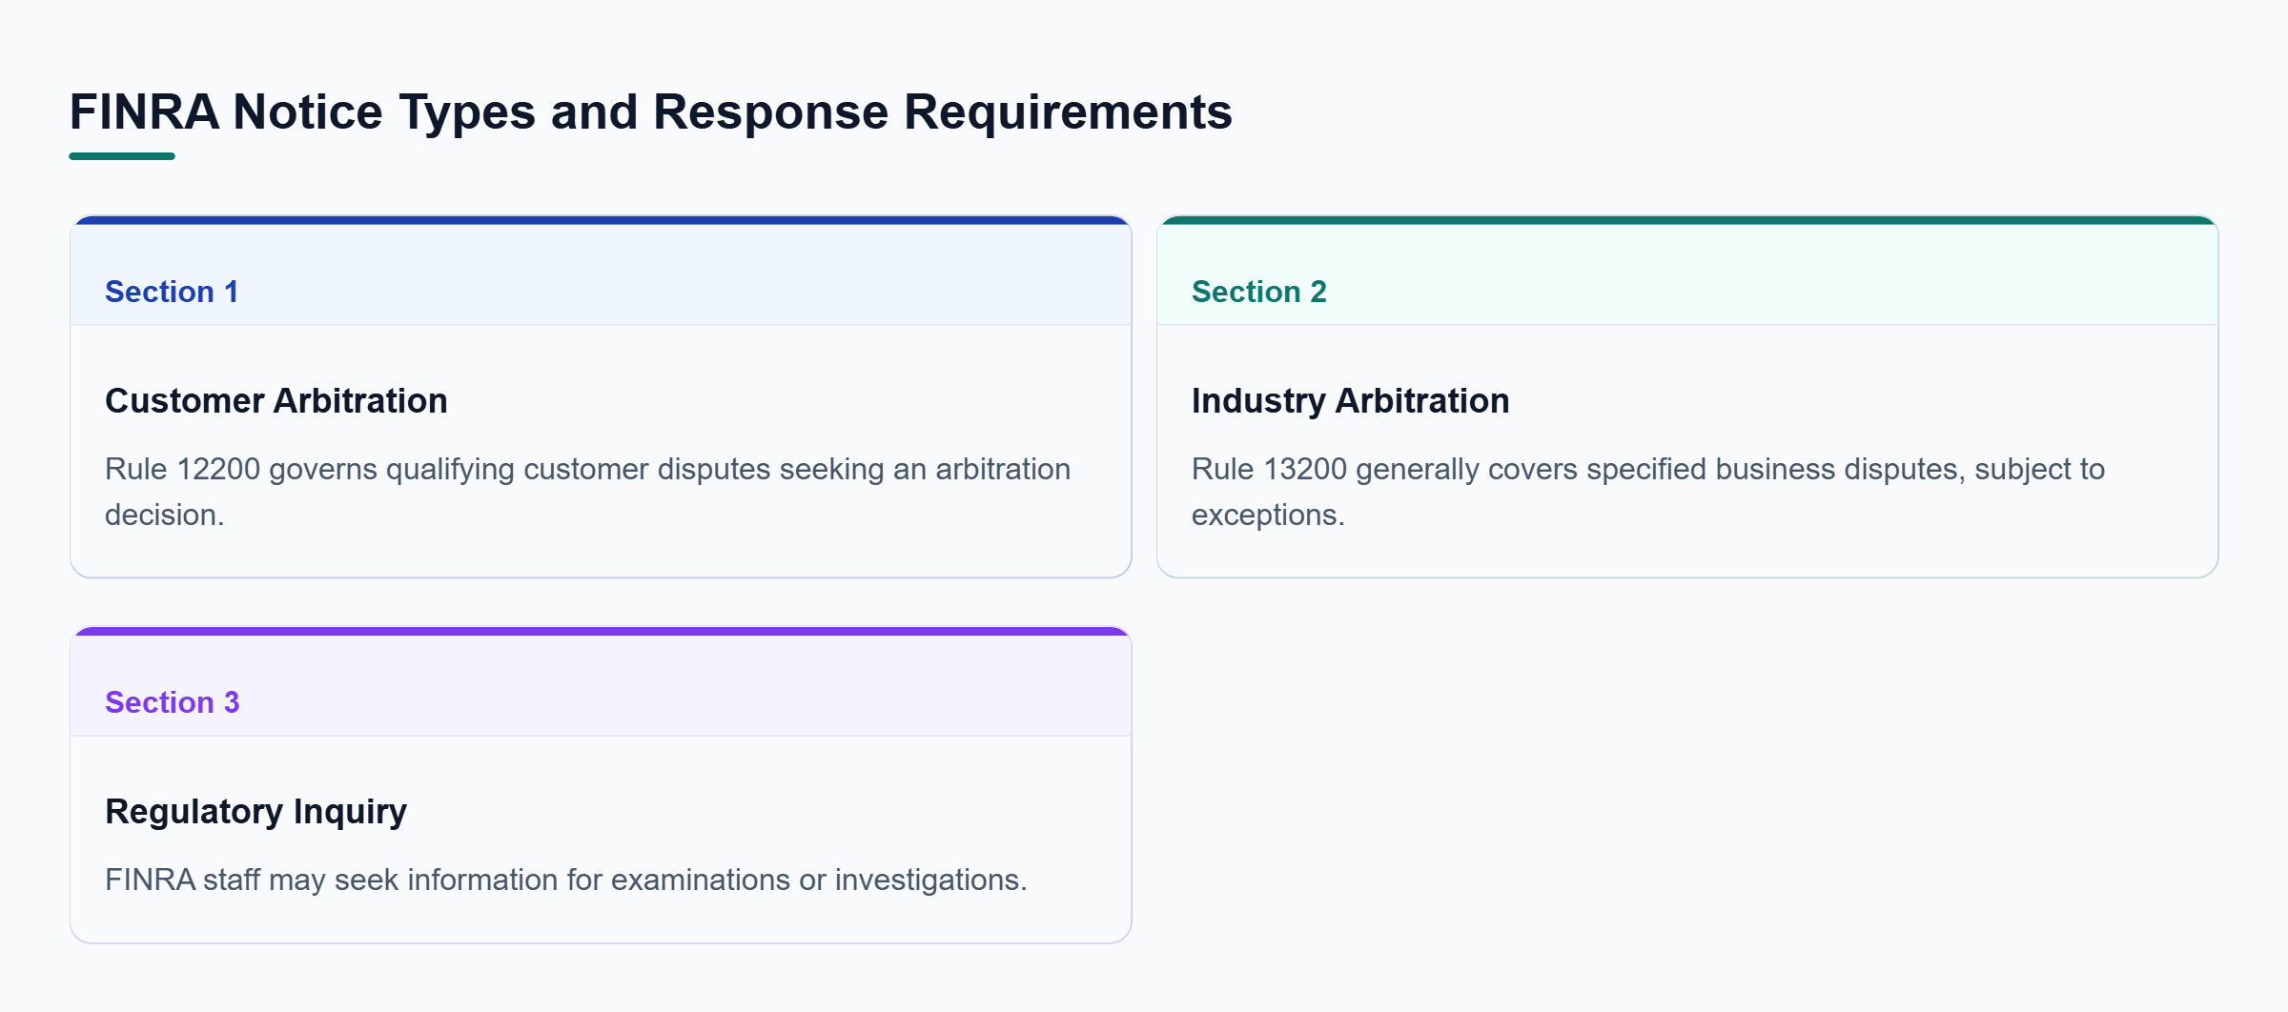This screenshot has height=1012, width=2288.
Task: Select the 'Section 3' header label
Action: tap(173, 702)
